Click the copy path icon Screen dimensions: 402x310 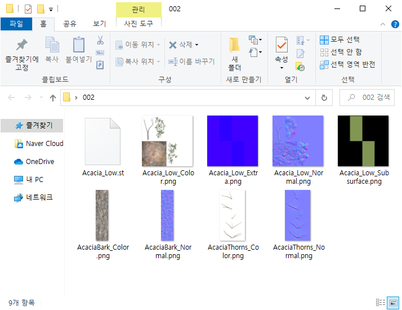(100, 53)
